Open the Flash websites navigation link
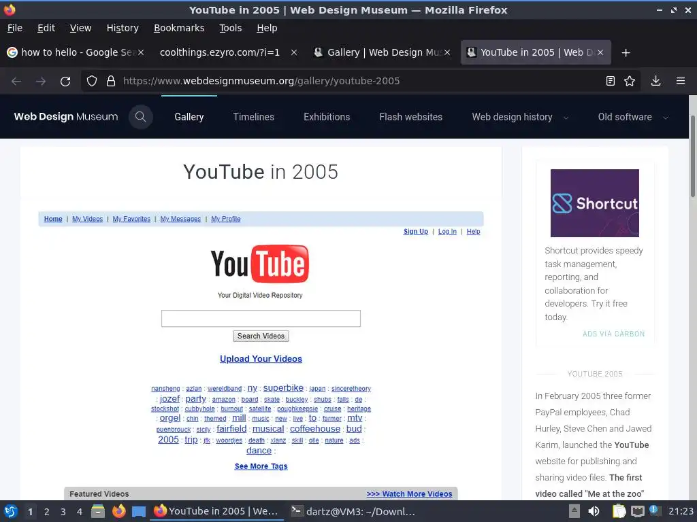697x522 pixels. click(410, 117)
